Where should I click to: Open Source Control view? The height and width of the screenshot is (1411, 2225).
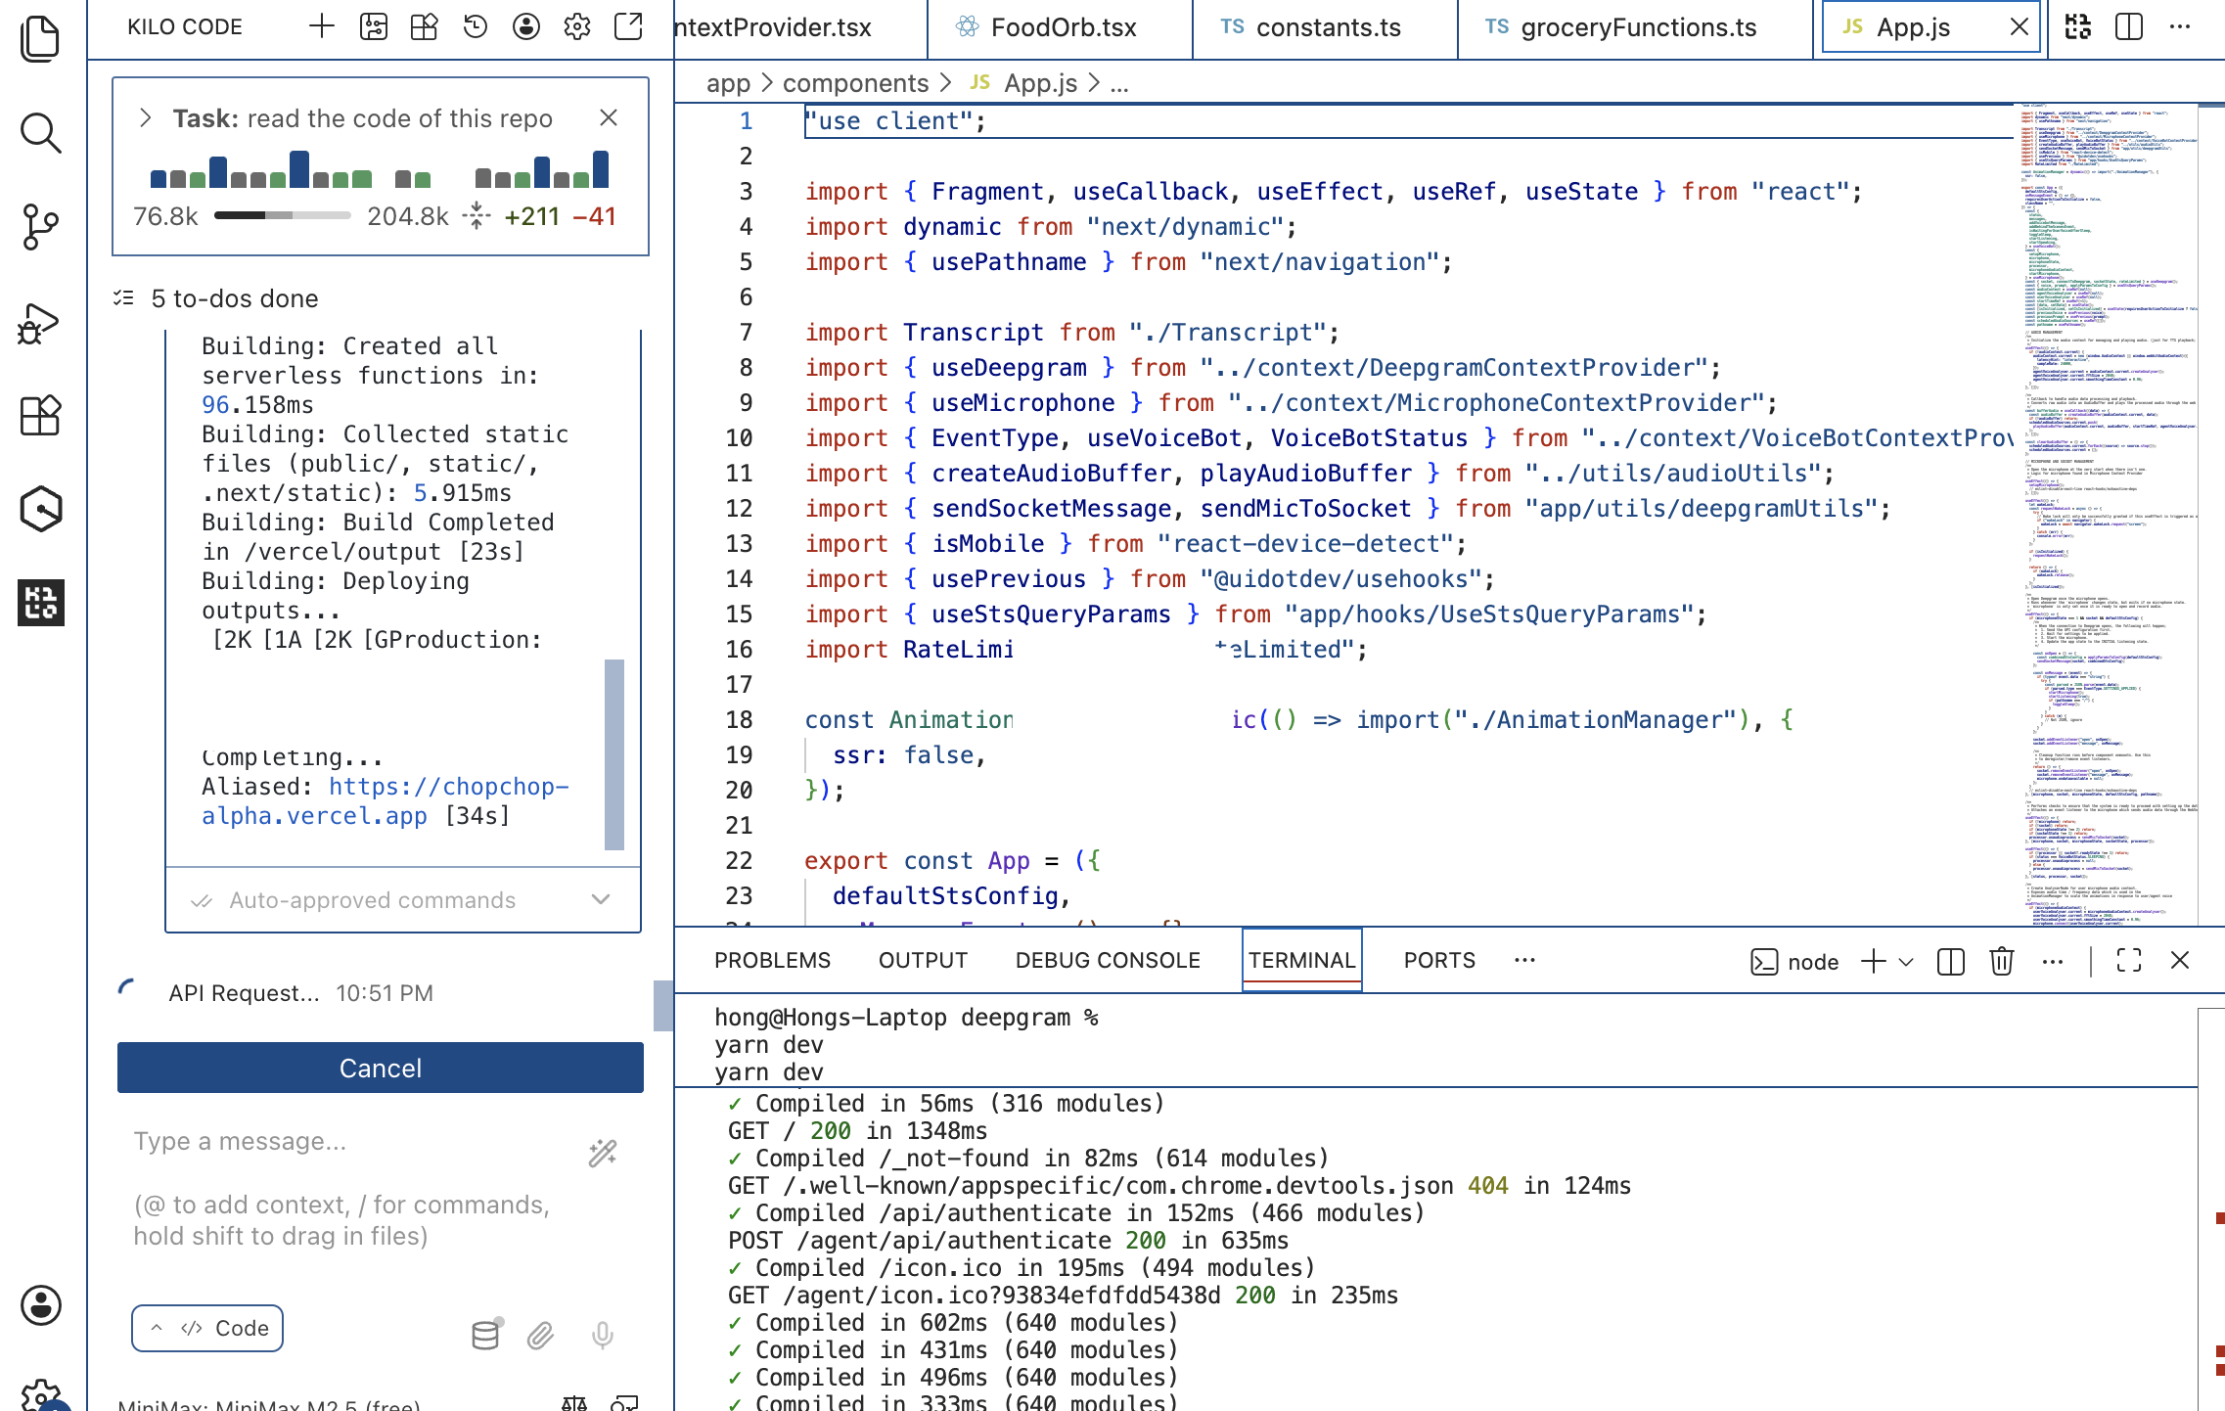pyautogui.click(x=40, y=228)
